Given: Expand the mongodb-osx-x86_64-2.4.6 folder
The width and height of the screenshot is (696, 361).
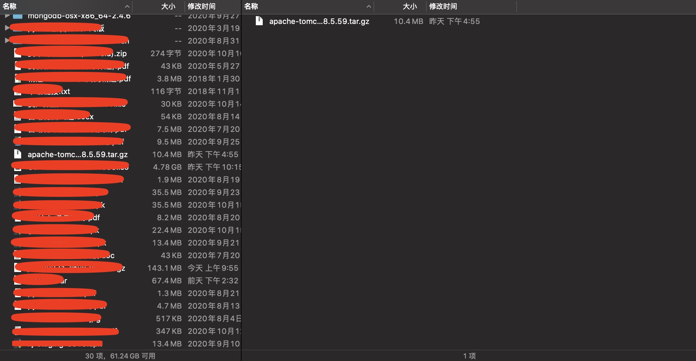Looking at the screenshot, I should coord(7,16).
